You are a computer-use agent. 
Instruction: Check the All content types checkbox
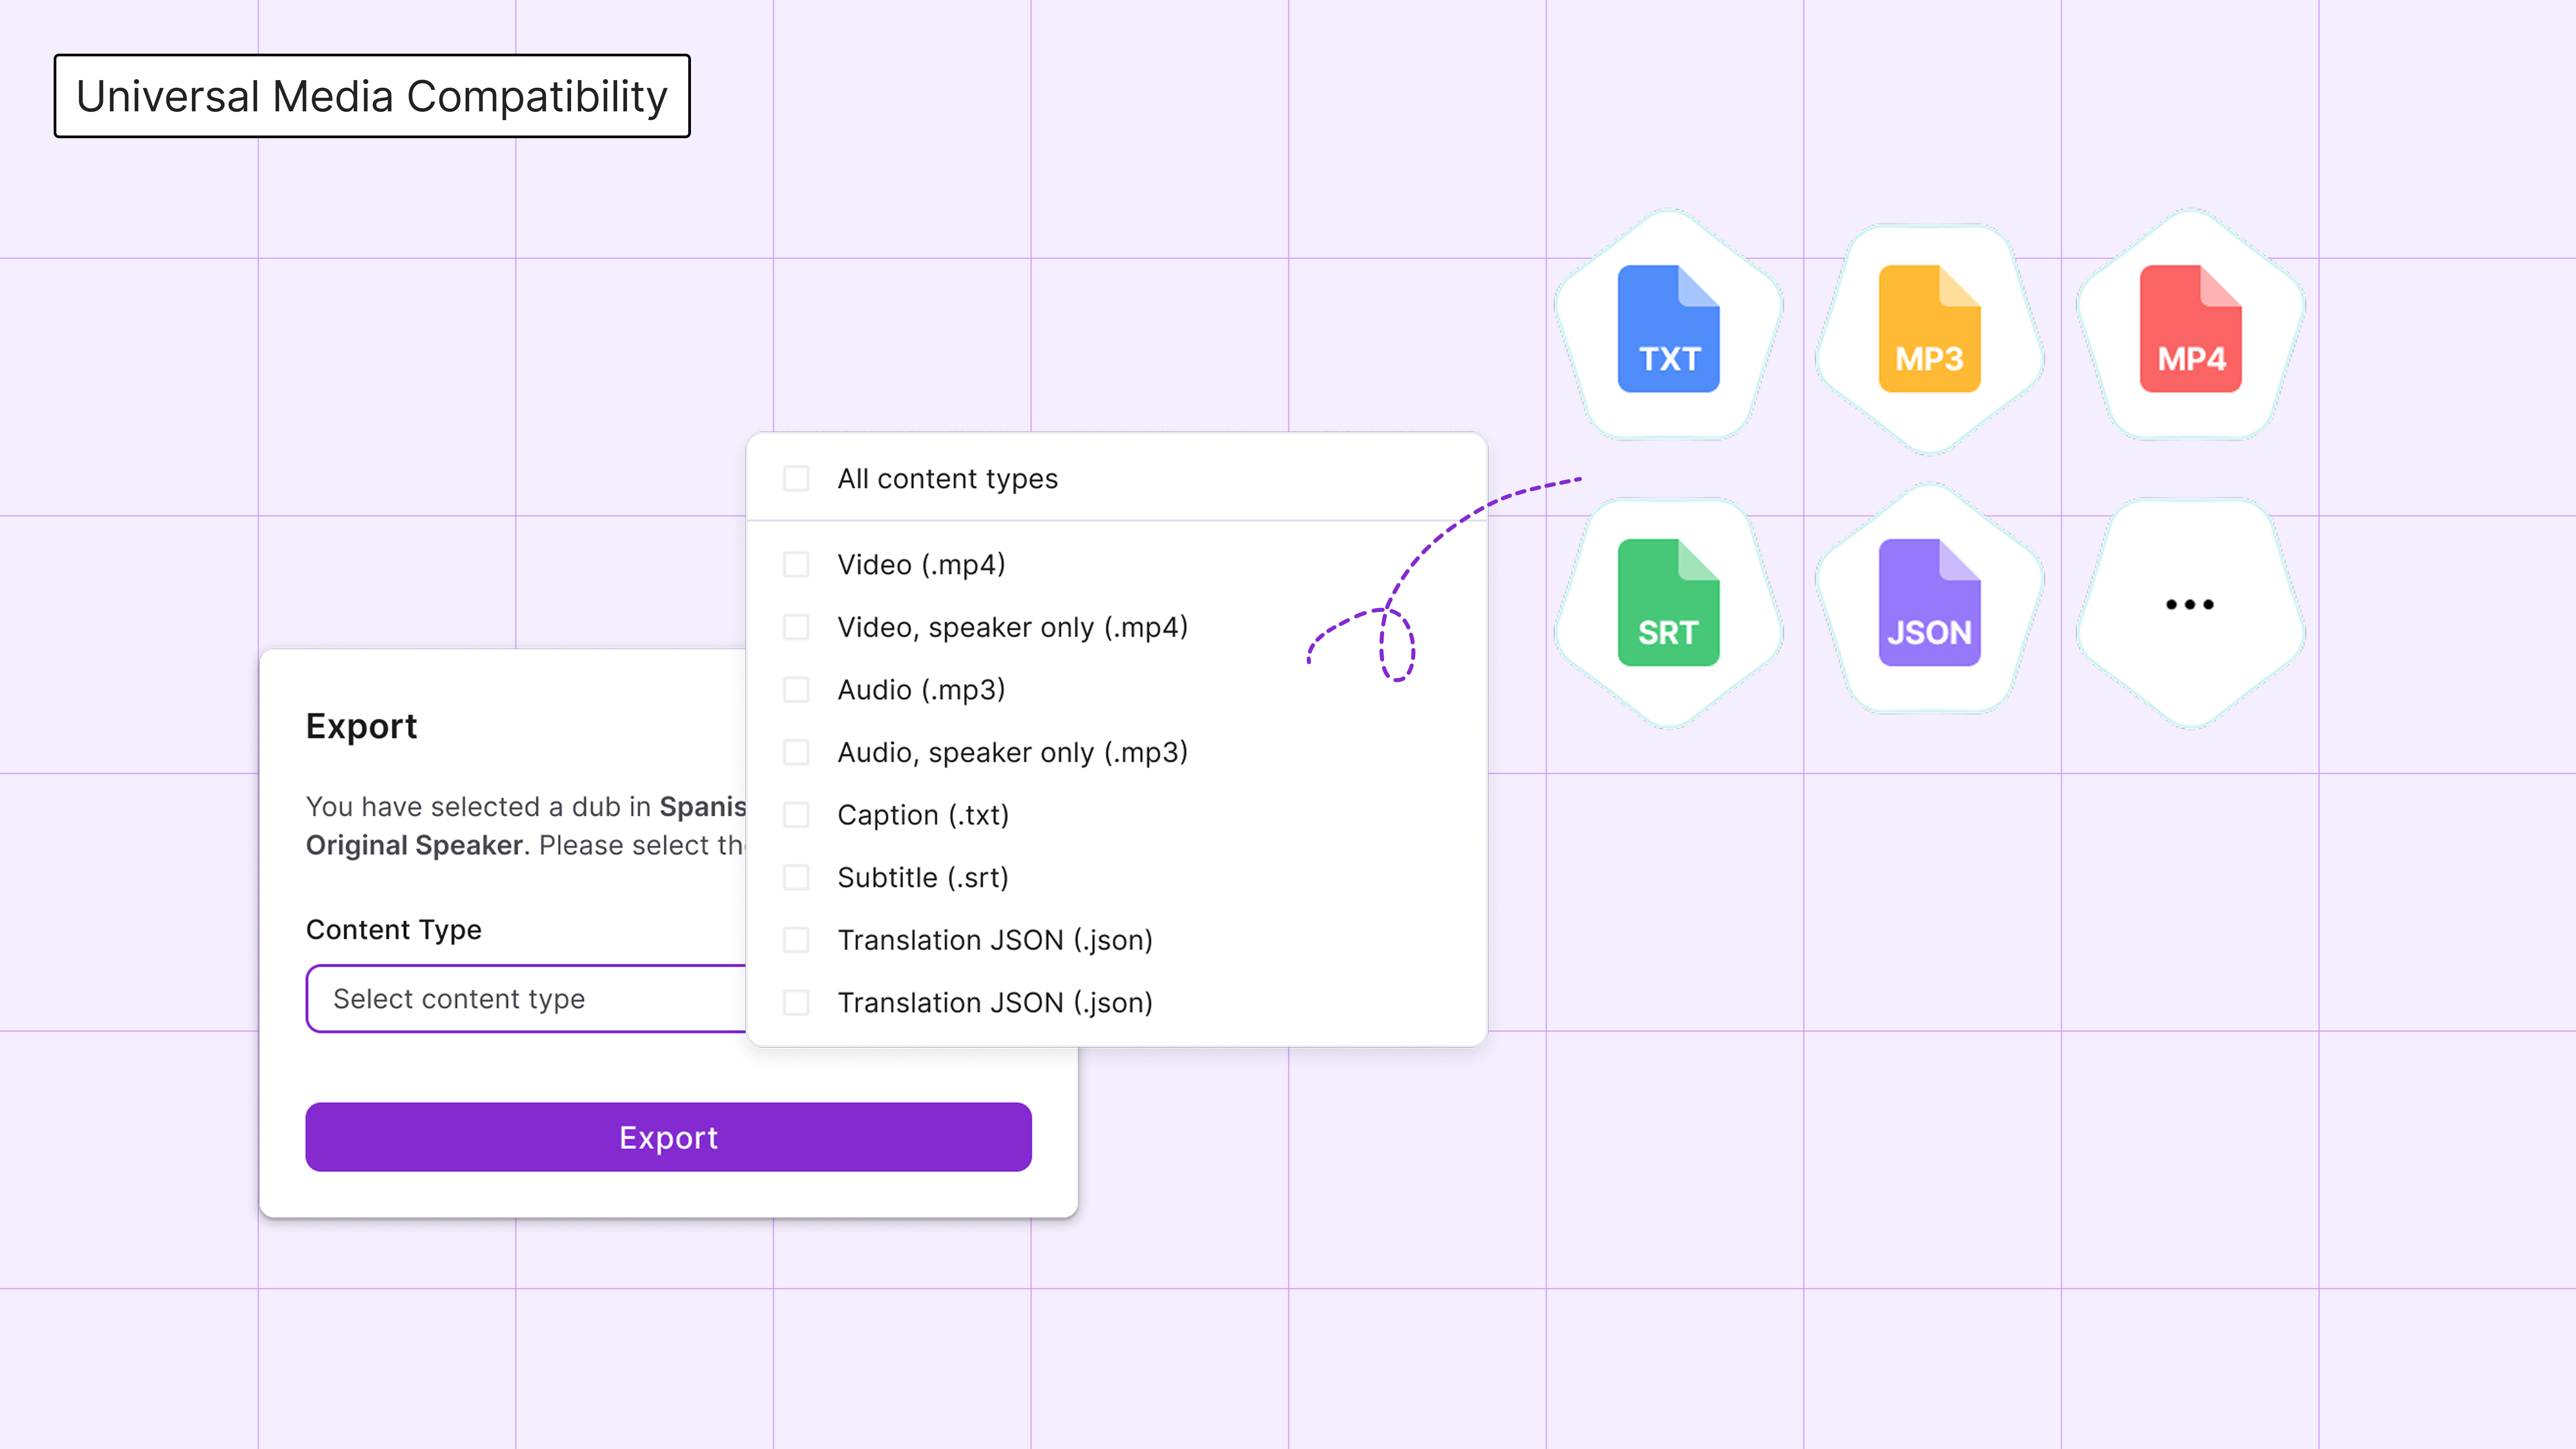(x=796, y=479)
